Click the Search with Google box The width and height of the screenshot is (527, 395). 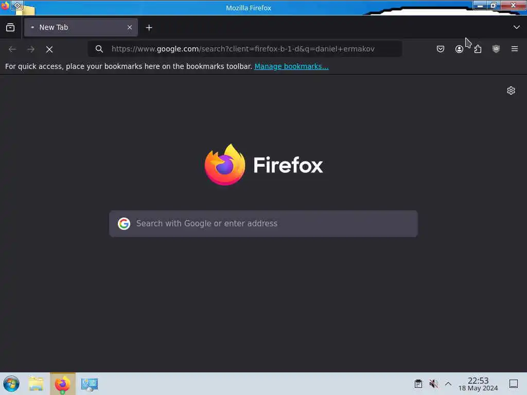(x=263, y=224)
